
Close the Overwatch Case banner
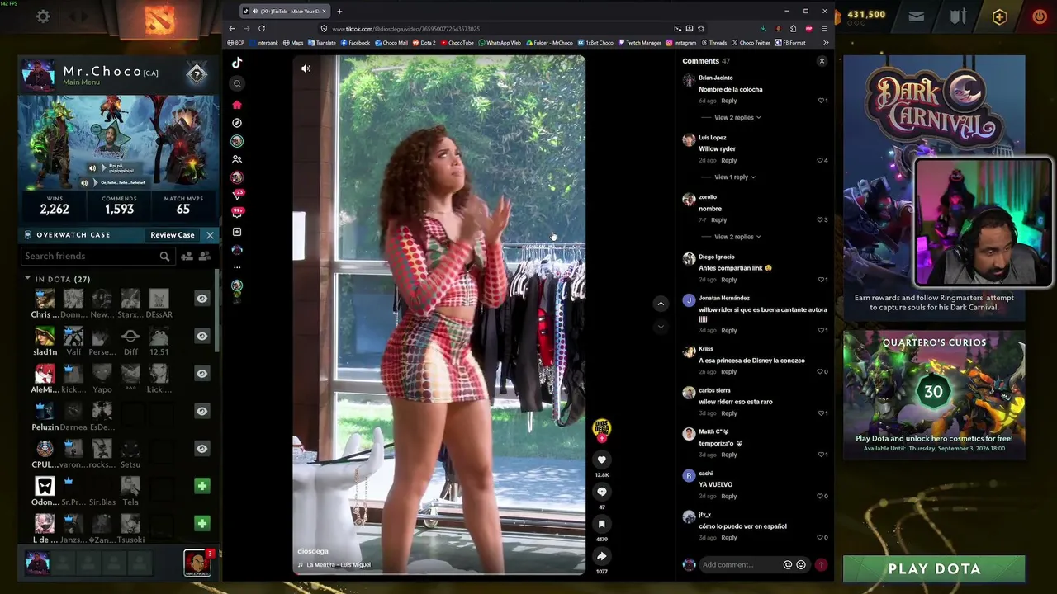point(210,235)
